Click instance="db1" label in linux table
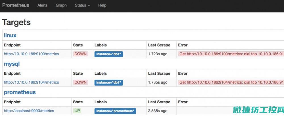 pyautogui.click(x=109, y=54)
